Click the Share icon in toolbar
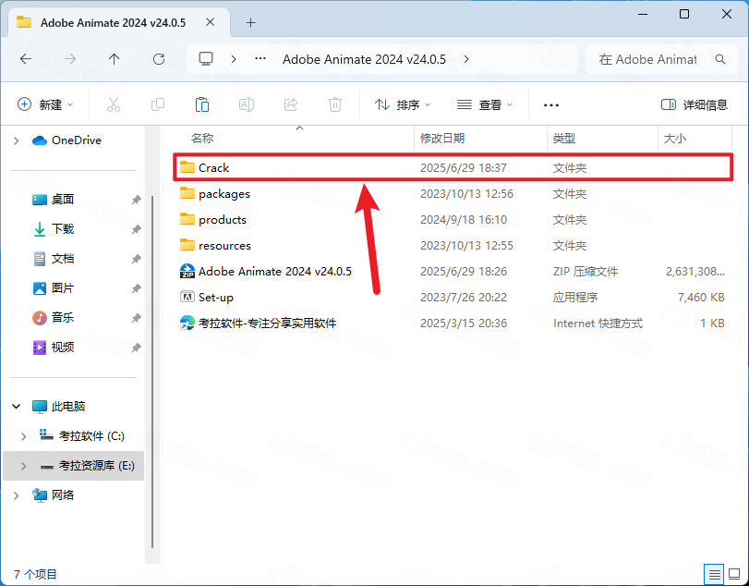 tap(291, 105)
